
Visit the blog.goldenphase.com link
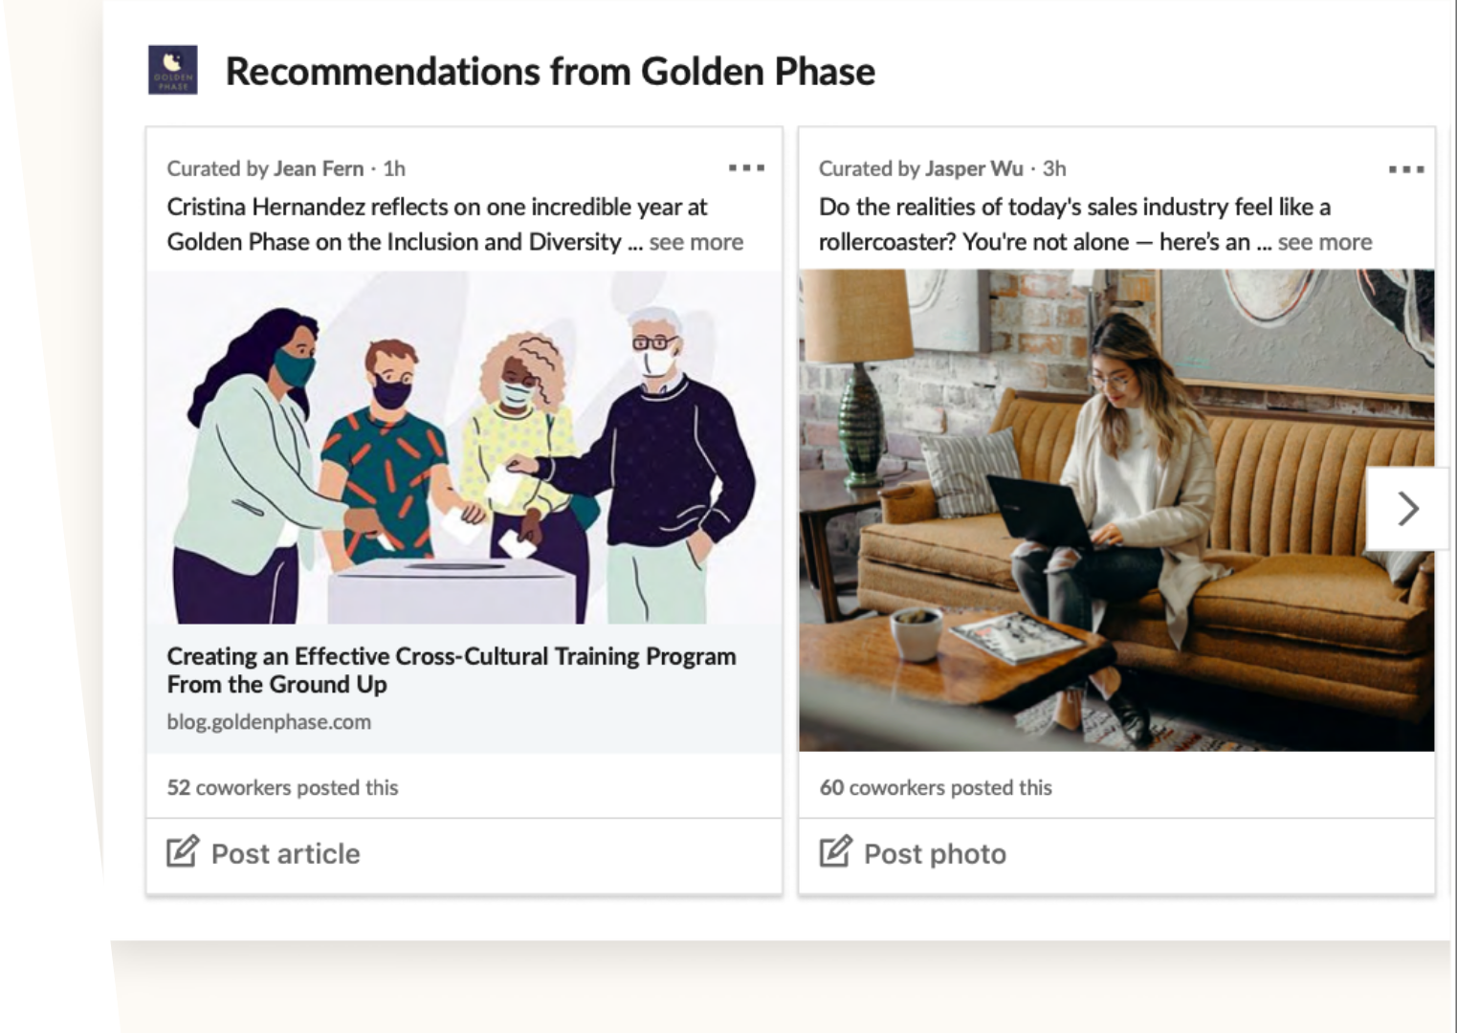(269, 722)
